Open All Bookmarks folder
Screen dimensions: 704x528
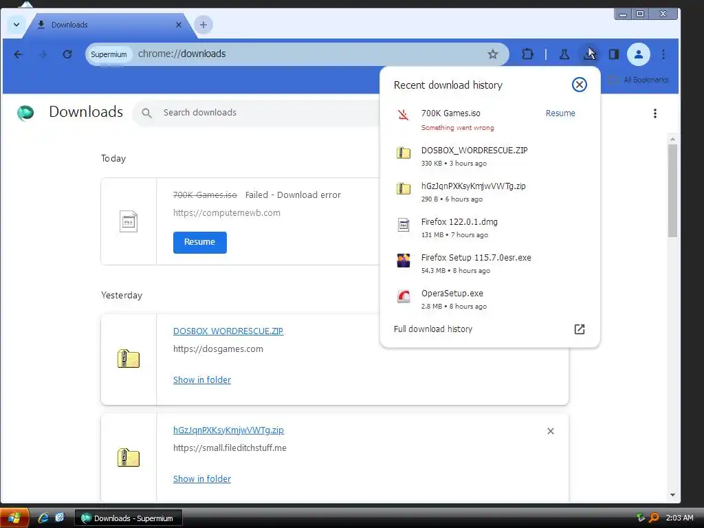639,80
